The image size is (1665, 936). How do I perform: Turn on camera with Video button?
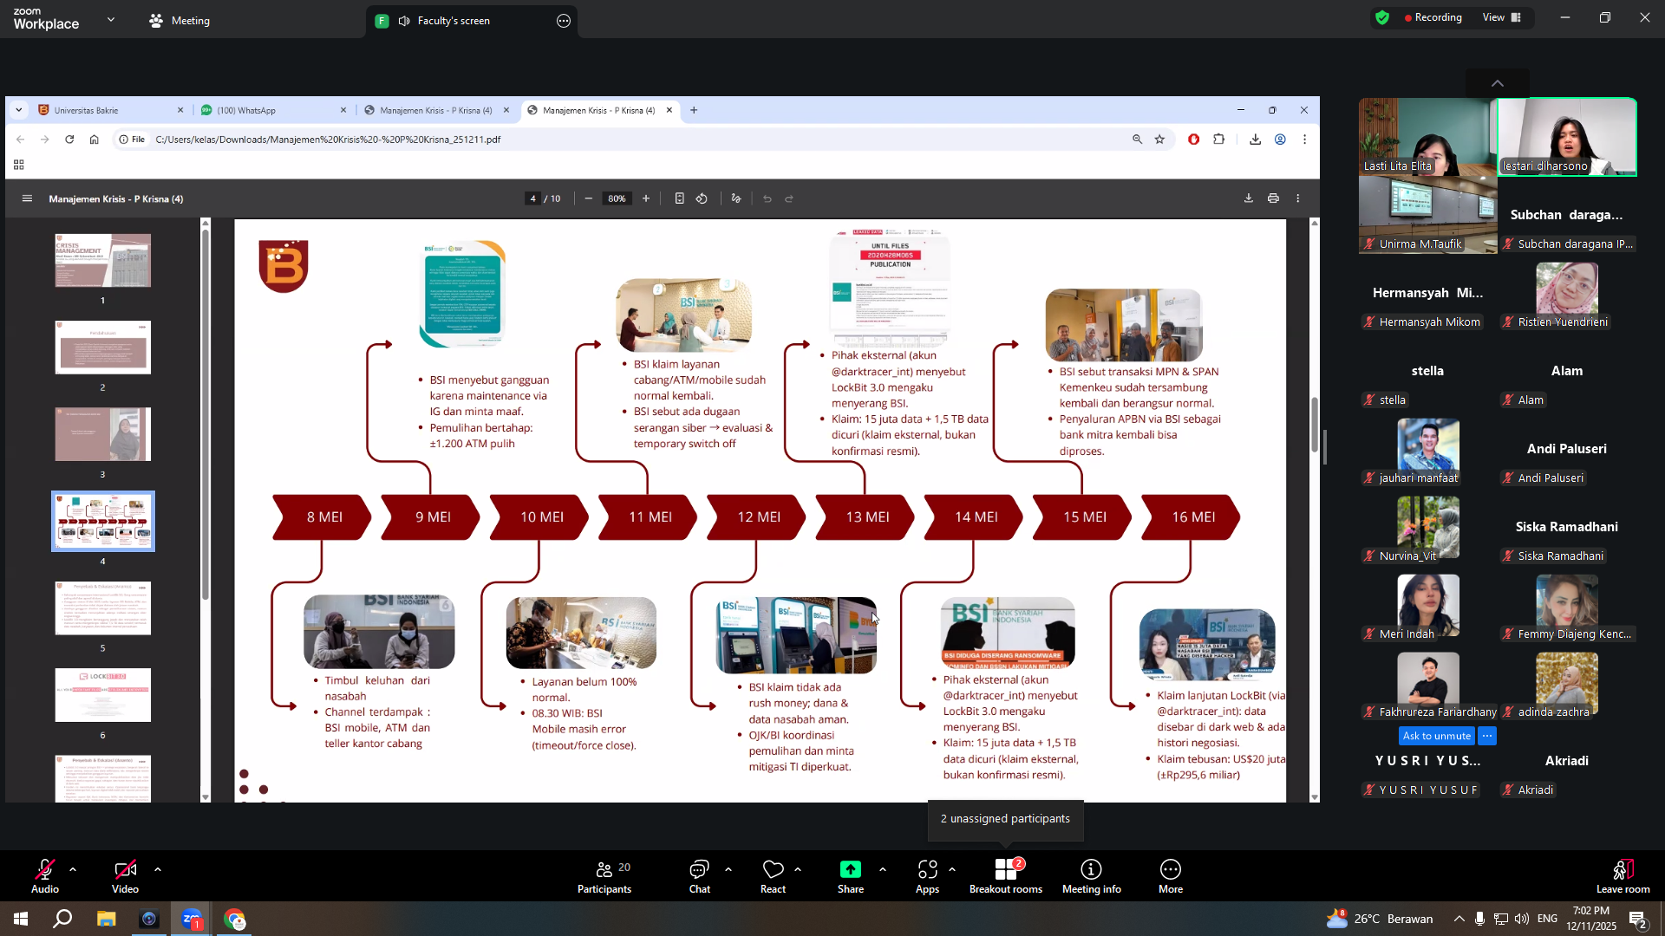[x=125, y=875]
